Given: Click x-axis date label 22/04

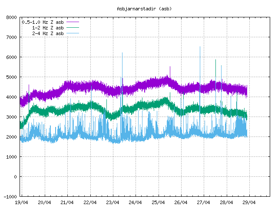Looking at the screenshot, I should coord(90,202).
